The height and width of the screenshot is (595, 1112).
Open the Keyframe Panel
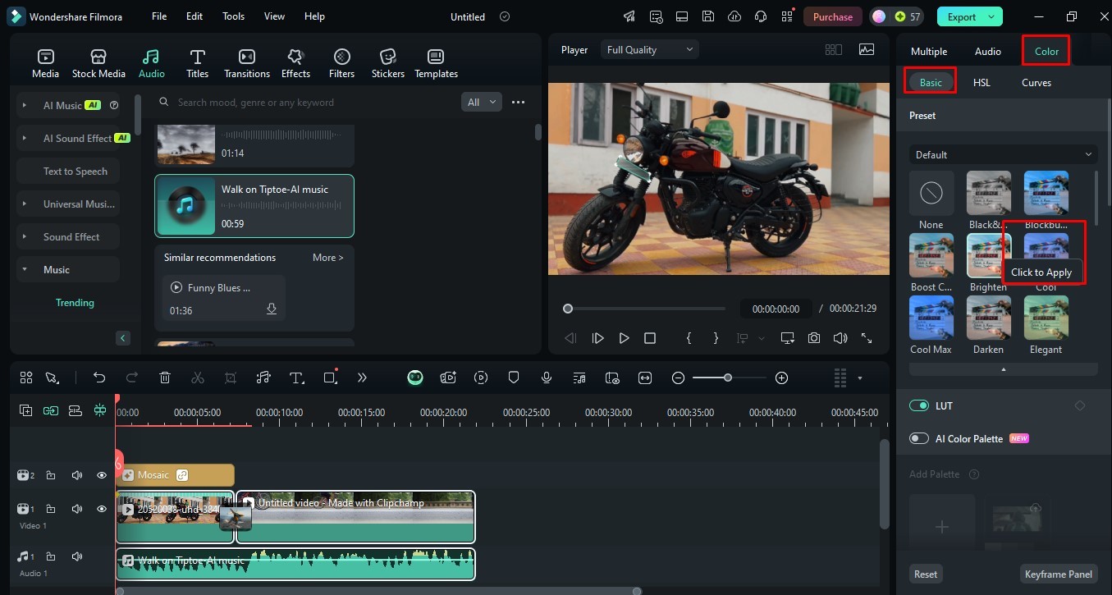(x=1058, y=574)
